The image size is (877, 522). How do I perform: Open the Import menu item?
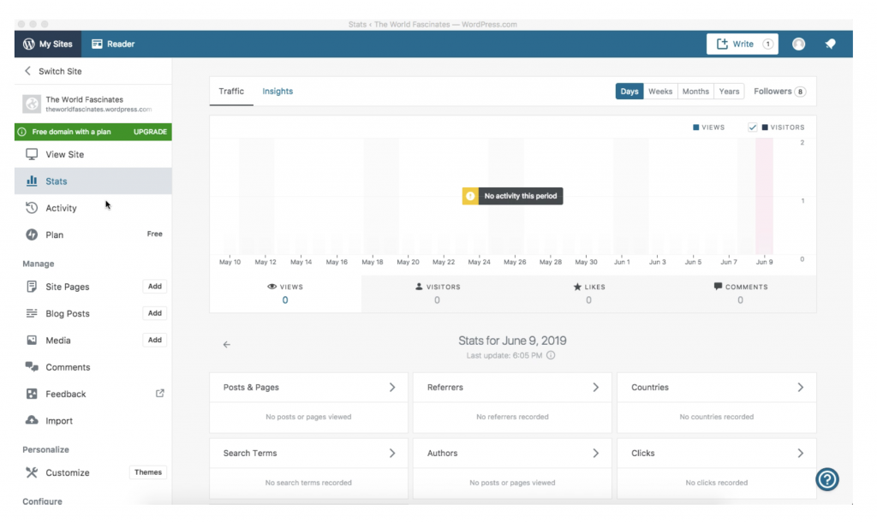click(92, 420)
